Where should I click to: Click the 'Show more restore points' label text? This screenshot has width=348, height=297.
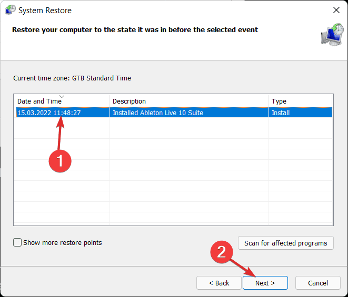pos(63,243)
